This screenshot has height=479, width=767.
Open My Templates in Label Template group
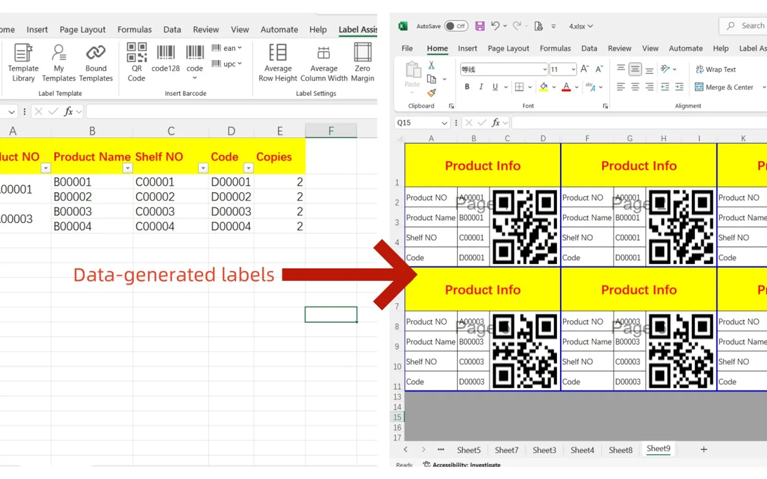point(58,63)
